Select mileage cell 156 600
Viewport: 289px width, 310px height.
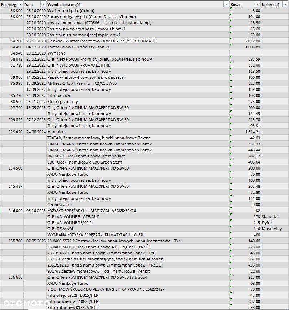[12, 277]
